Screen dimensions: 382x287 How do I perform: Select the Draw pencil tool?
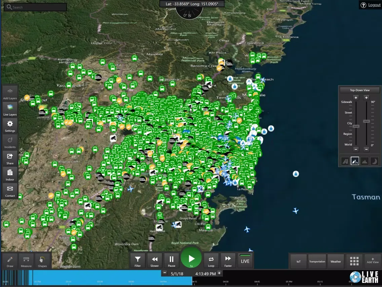(10, 261)
